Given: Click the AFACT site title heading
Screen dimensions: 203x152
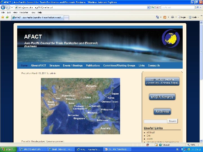Looking at the screenshot, I should tap(33, 37).
